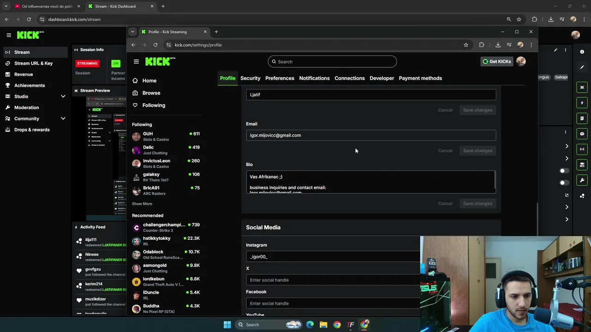Viewport: 591px width, 332px height.
Task: Select the Profile settings tab
Action: [x=228, y=78]
